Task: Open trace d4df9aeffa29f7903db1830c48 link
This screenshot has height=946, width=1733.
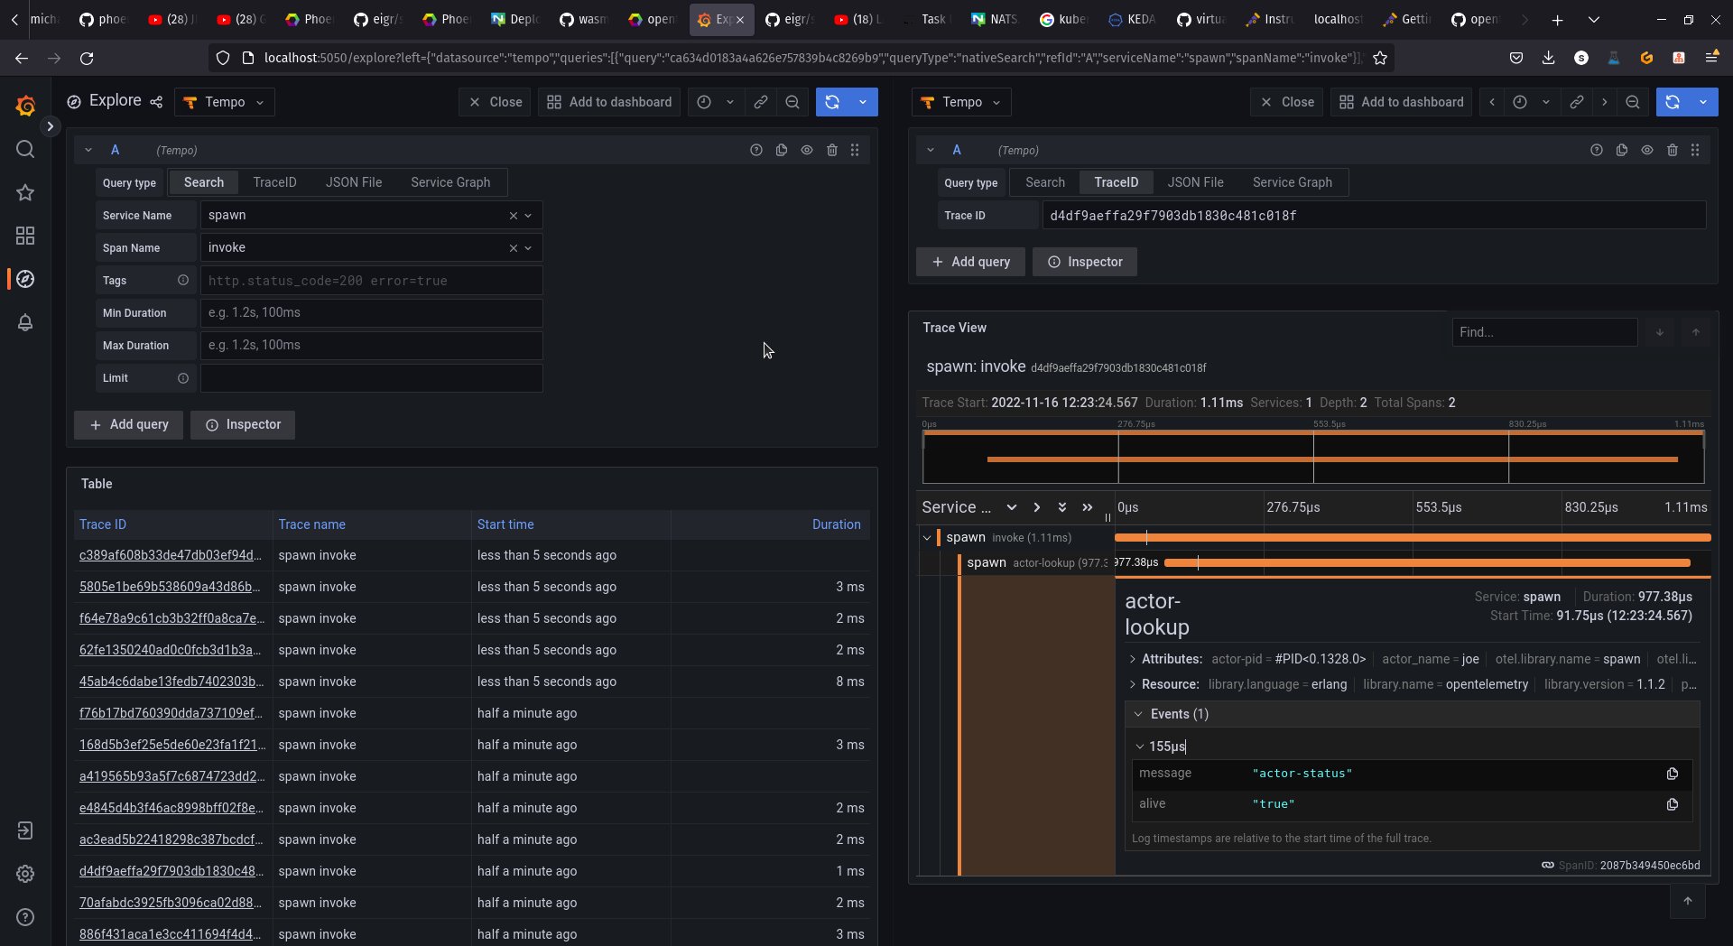Action: [171, 871]
